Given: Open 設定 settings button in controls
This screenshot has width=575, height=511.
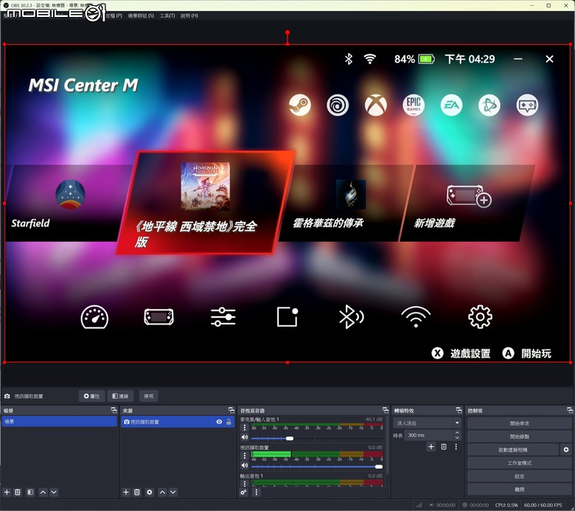Looking at the screenshot, I should [519, 476].
